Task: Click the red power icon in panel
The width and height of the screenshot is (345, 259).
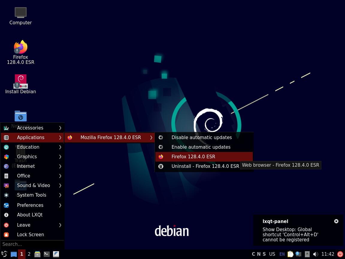Action: (340, 254)
